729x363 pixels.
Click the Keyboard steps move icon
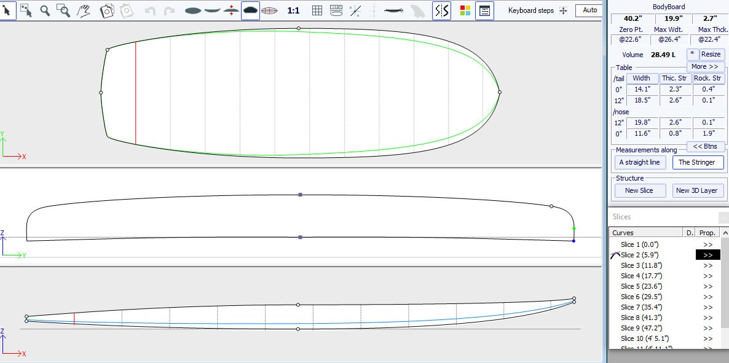point(563,10)
